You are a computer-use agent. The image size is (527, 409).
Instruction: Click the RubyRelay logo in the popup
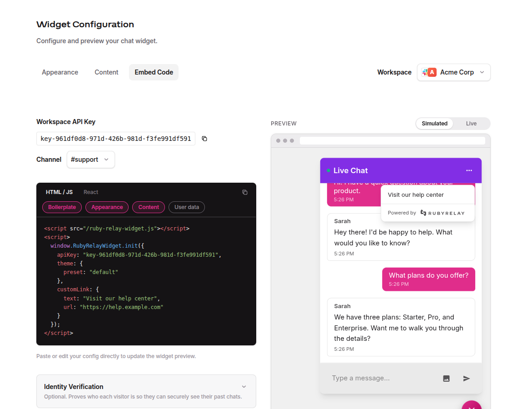click(x=442, y=213)
